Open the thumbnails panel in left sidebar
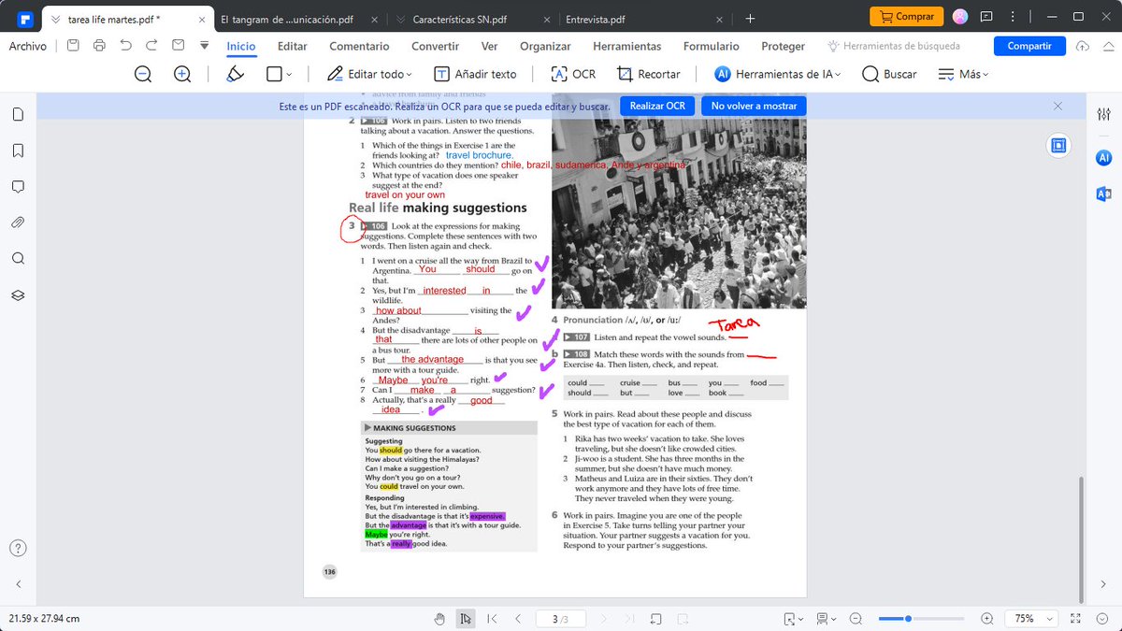 click(x=18, y=114)
